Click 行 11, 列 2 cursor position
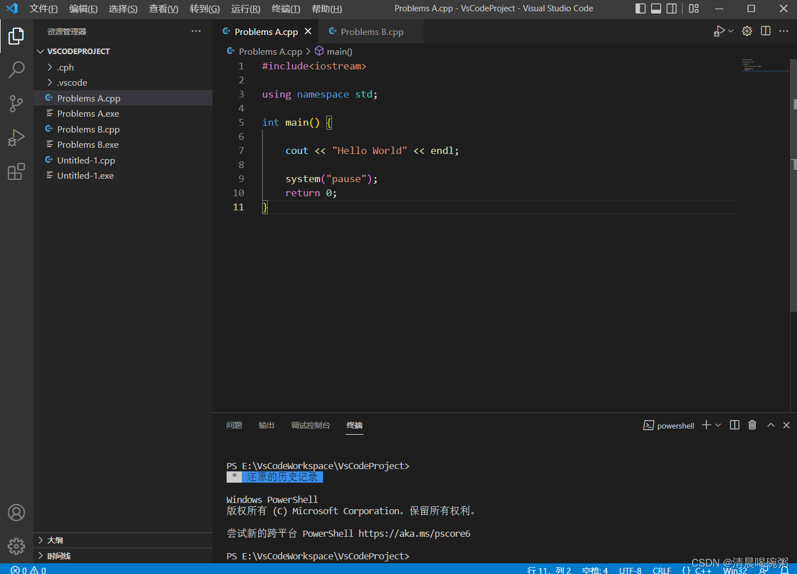The width and height of the screenshot is (797, 574). pos(549,570)
